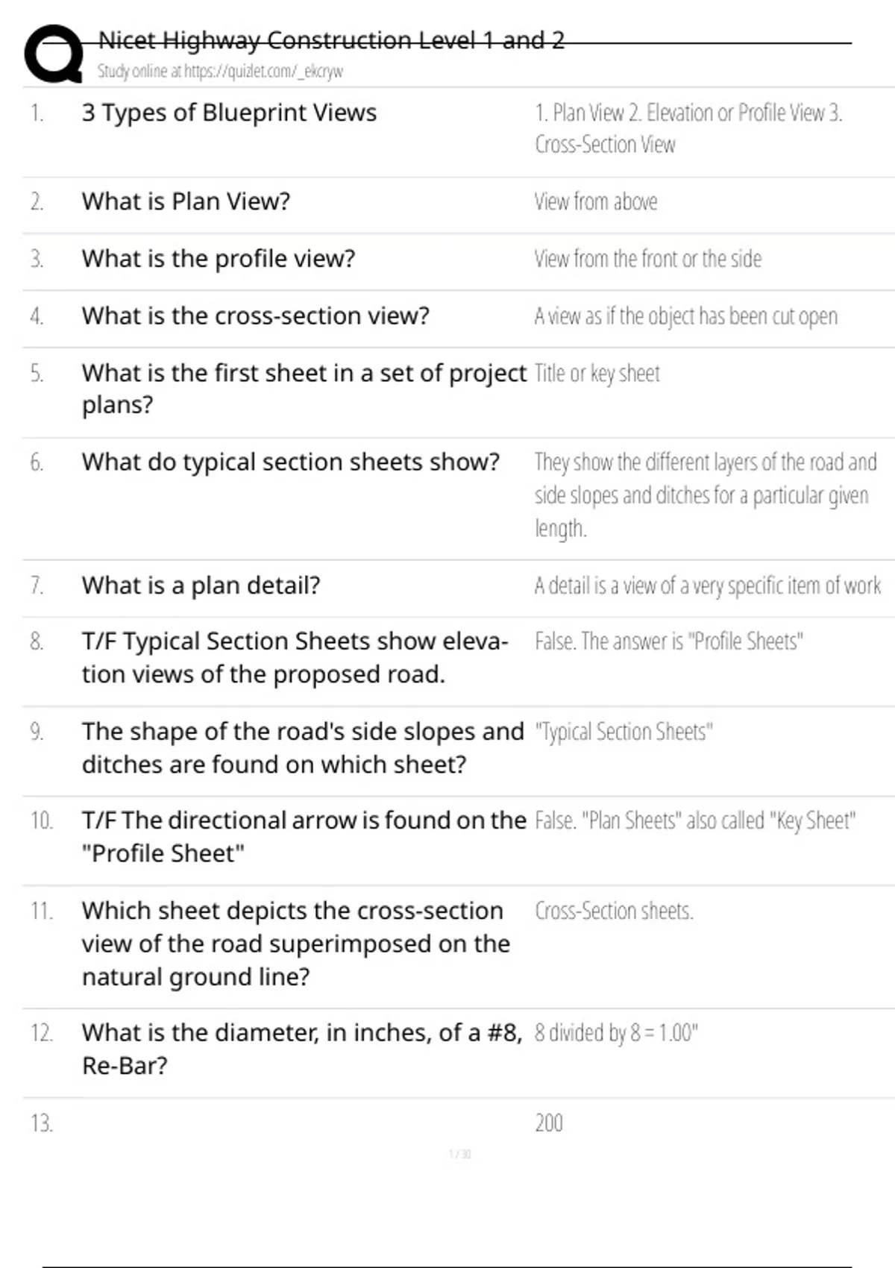Click the '"Typical Section Sheets"' answer
The width and height of the screenshot is (895, 1268).
624,732
